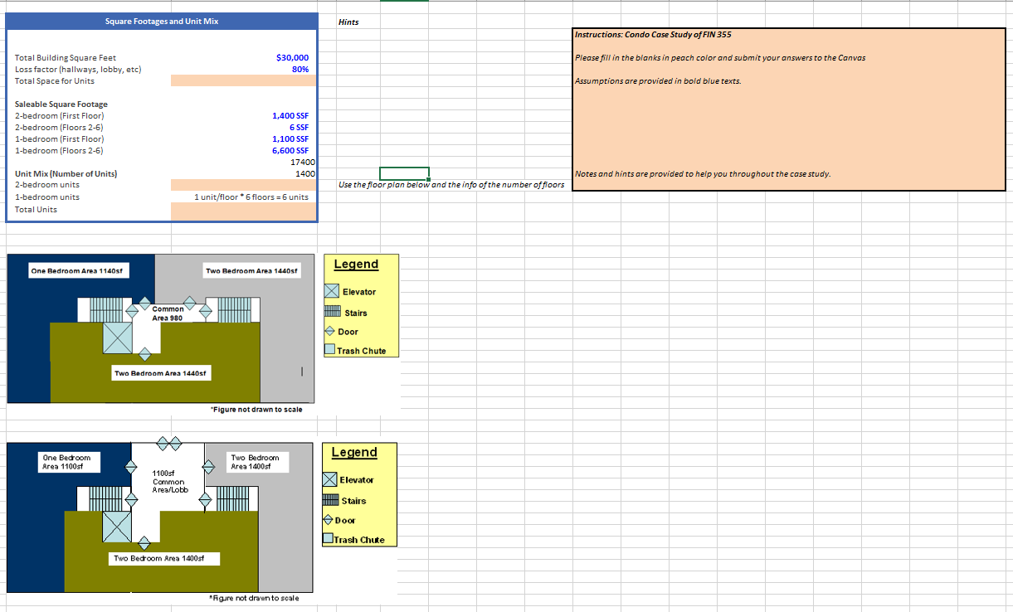Click the 'Saleable Square Footage' heading
This screenshot has width=1013, height=612.
pyautogui.click(x=61, y=104)
